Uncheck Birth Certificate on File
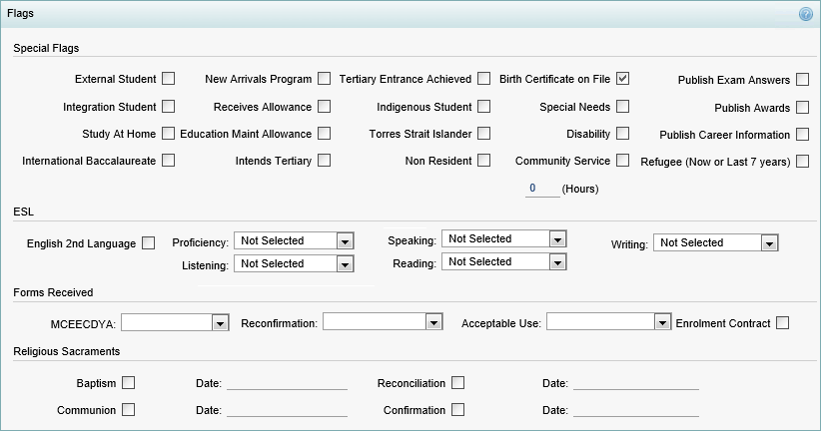Viewport: 821px width, 431px height. [622, 79]
